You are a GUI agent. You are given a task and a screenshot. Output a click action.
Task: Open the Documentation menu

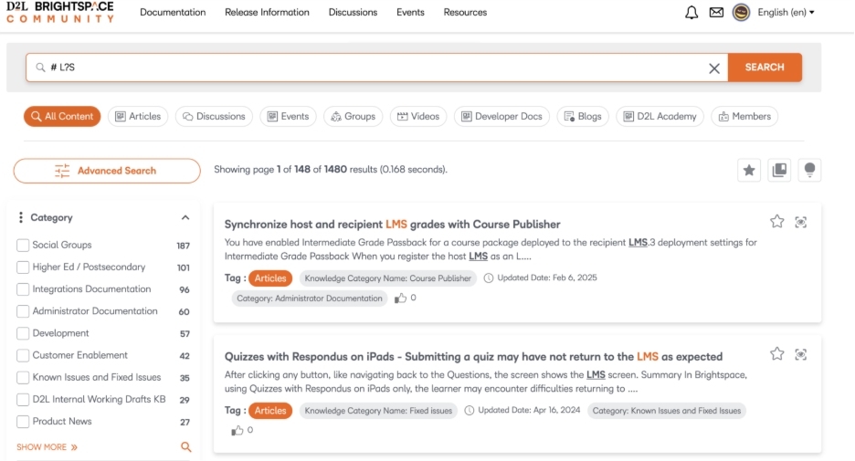173,12
